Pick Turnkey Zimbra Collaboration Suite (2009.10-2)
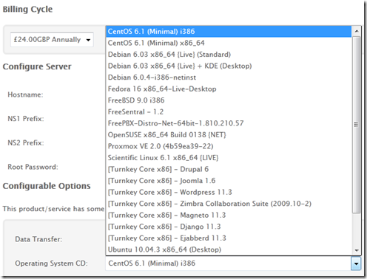Screen dimensions: 367x279 [229, 204]
